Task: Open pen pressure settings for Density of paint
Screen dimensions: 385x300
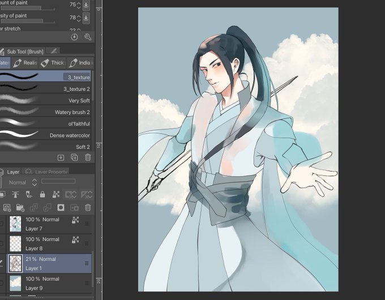Action: [86, 18]
